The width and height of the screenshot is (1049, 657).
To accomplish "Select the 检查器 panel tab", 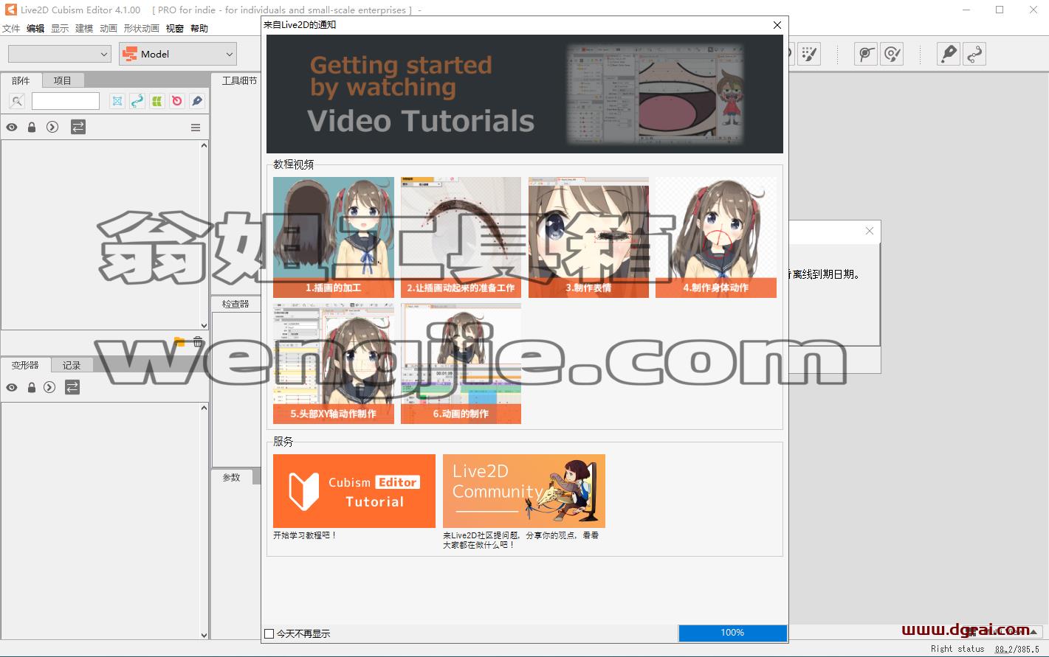I will (235, 304).
